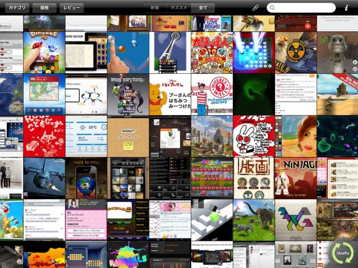The height and width of the screenshot is (268, 358).
Task: Open the Talking Tom cat app thumbnail
Action: 337,52
